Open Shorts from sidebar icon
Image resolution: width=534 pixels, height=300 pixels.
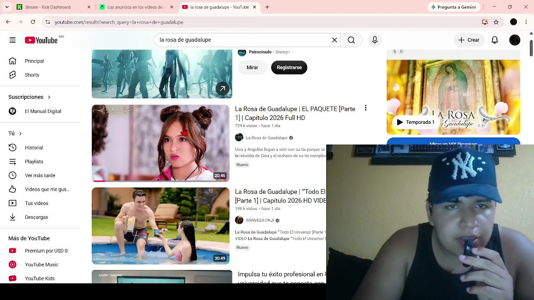[x=13, y=75]
